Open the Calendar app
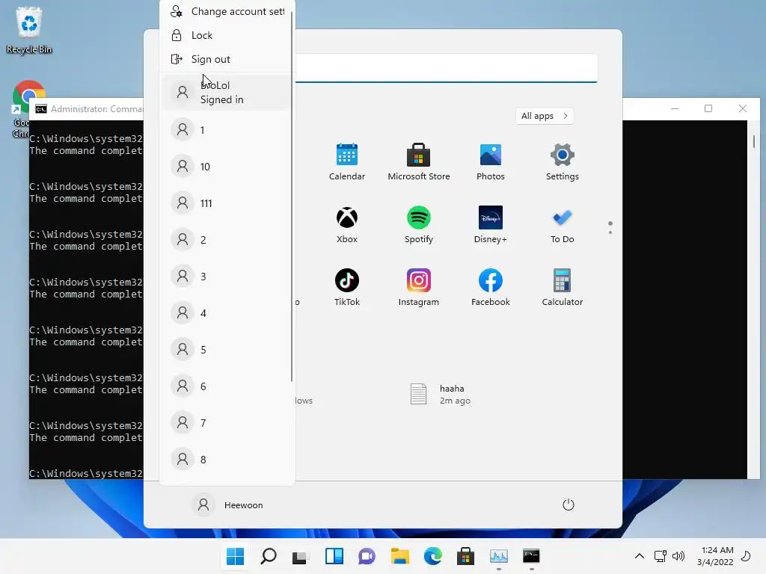The width and height of the screenshot is (766, 574). pos(347,162)
